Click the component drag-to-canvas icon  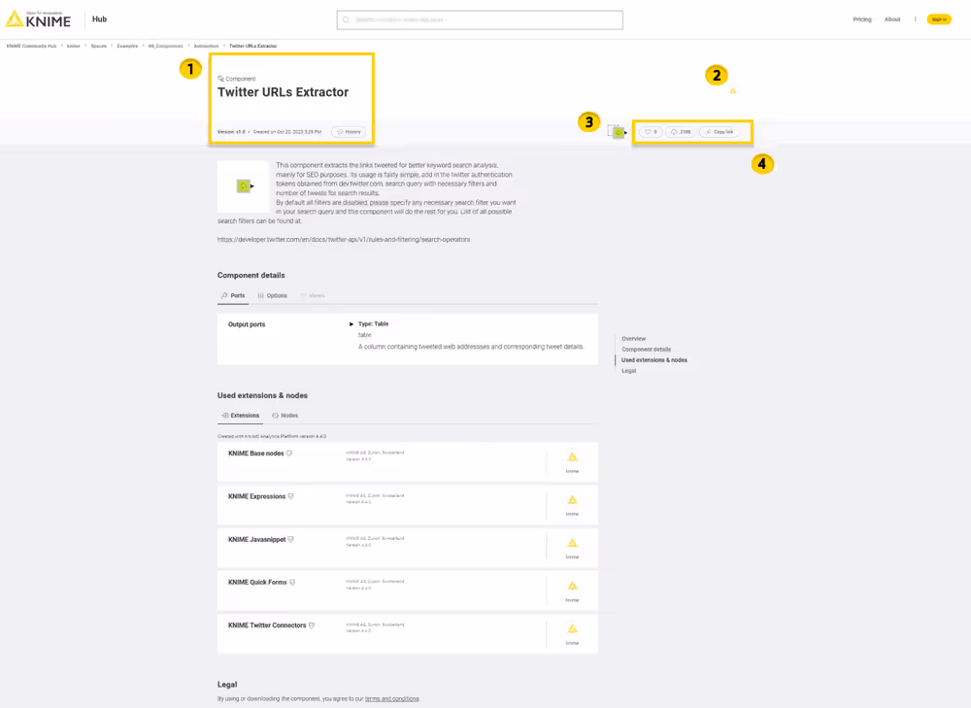click(x=617, y=130)
